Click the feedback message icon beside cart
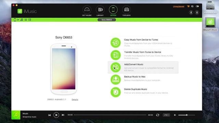The height and width of the screenshot is (123, 219). (192, 6)
